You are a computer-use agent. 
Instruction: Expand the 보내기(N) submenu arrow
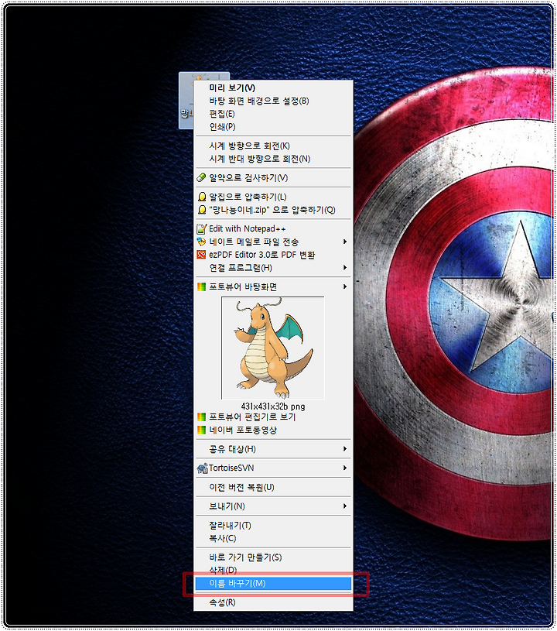[x=345, y=506]
